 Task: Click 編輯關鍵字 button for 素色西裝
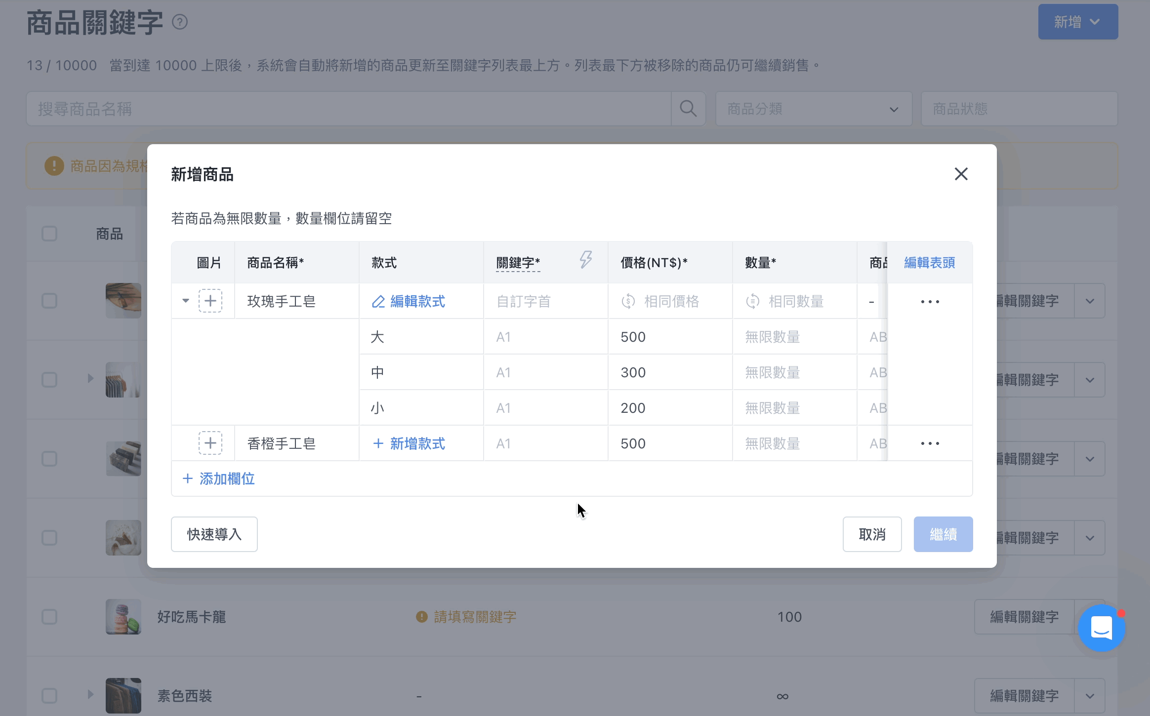tap(1025, 696)
